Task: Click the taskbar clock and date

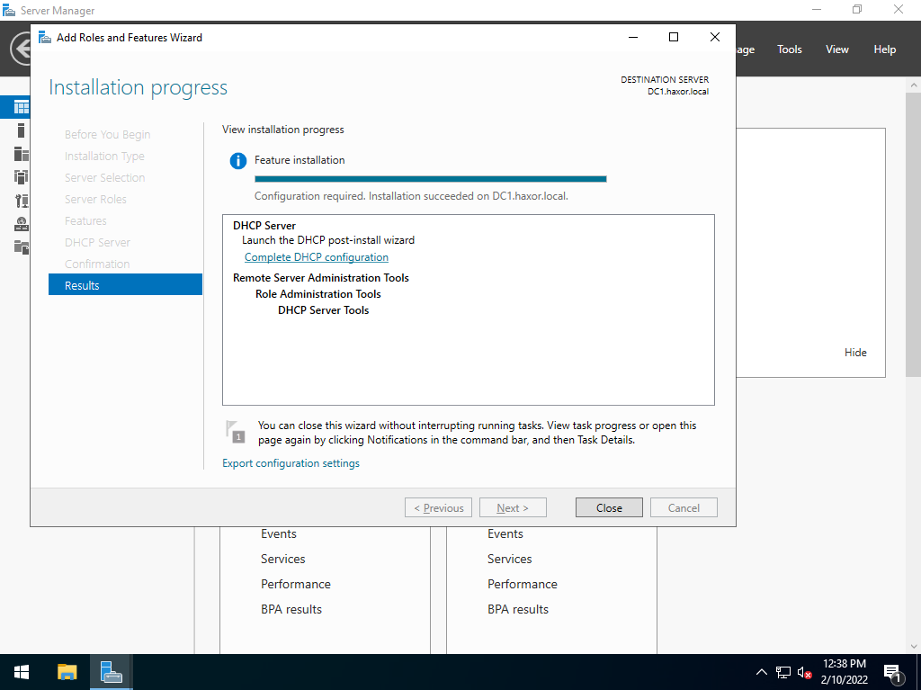Action: (844, 672)
